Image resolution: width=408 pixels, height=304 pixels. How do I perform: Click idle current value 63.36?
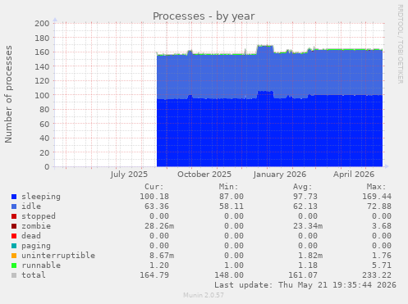coord(157,206)
